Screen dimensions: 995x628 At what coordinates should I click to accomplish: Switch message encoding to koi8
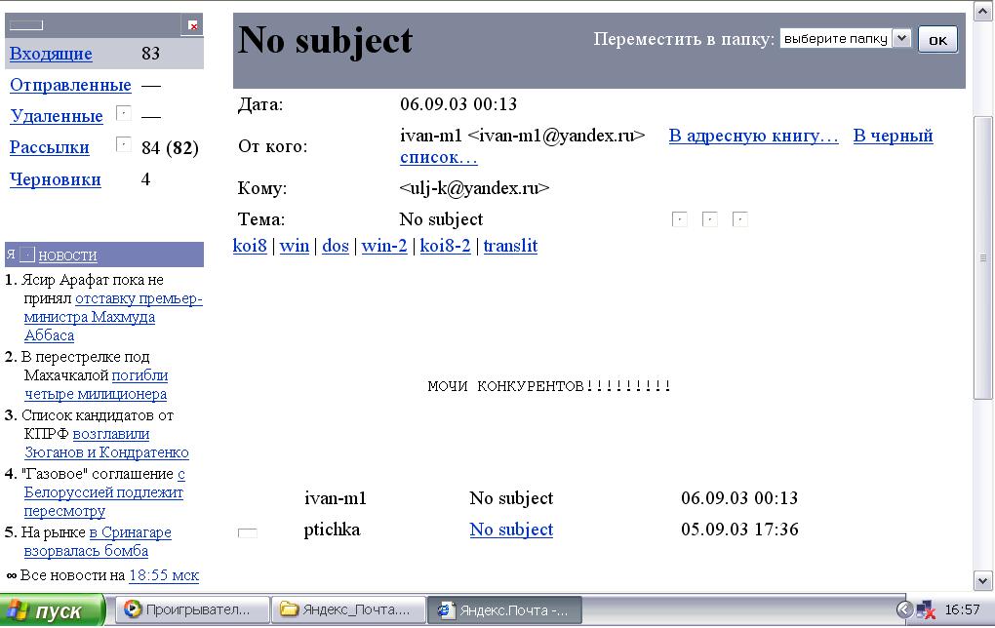(250, 246)
